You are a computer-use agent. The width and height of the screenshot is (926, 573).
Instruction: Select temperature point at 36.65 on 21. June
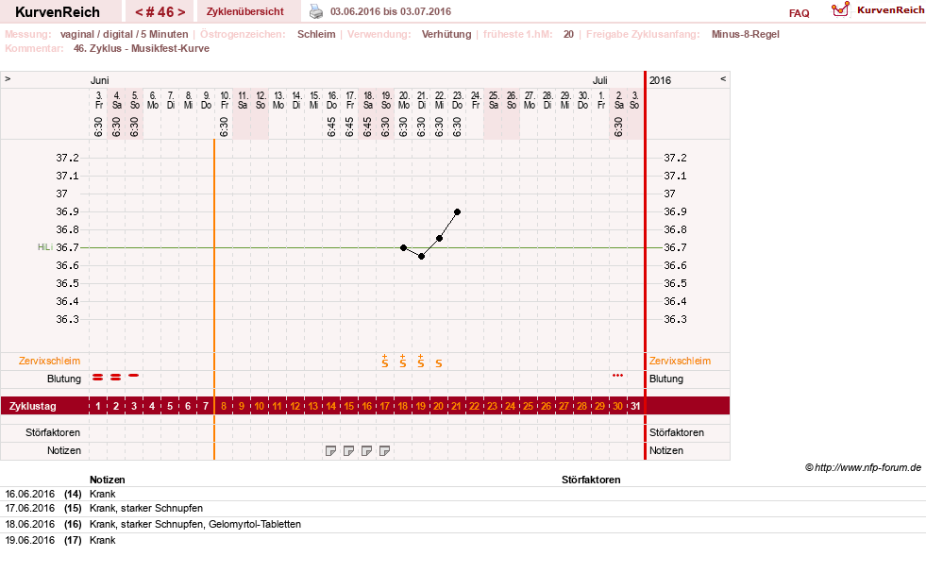click(421, 257)
